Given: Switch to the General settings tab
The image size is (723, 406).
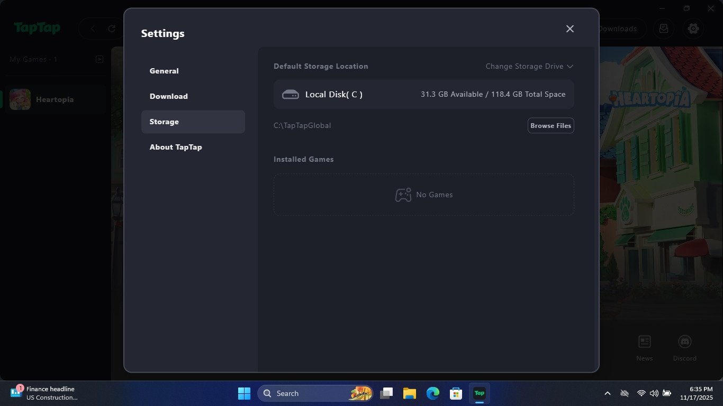Looking at the screenshot, I should pos(164,71).
